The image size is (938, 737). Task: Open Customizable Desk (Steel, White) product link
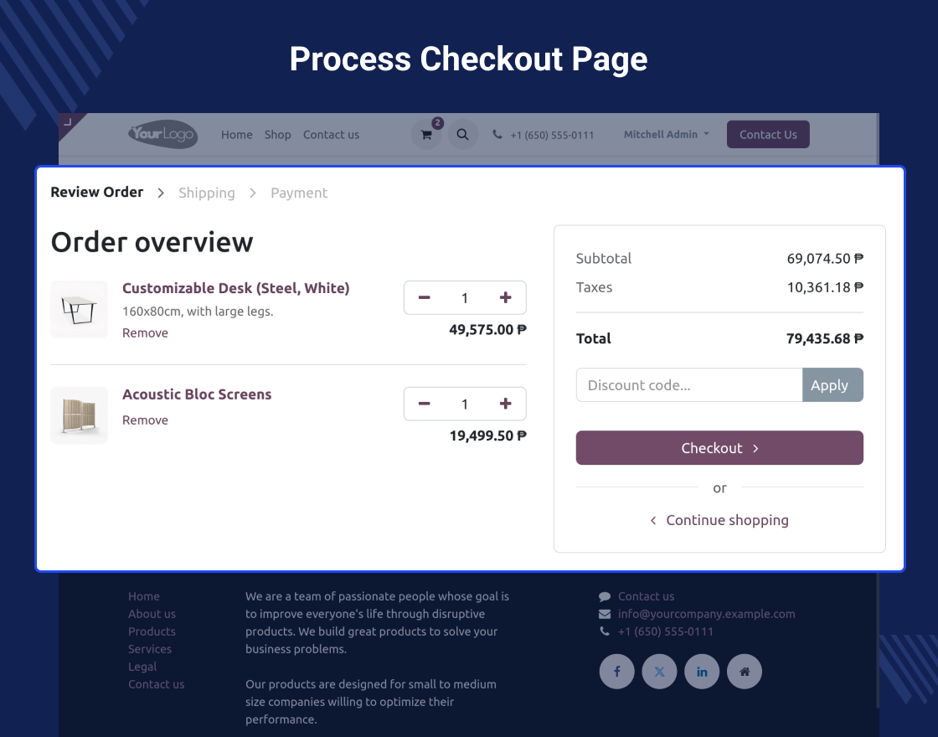point(235,288)
